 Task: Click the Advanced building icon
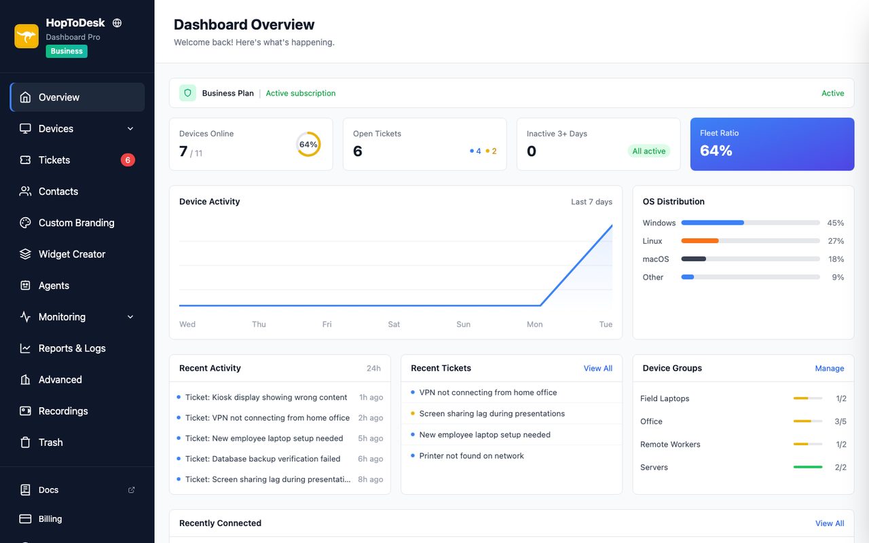point(25,379)
